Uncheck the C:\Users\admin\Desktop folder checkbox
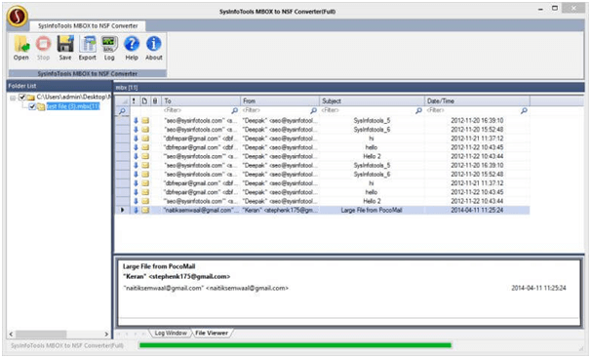The image size is (591, 358). pos(22,98)
